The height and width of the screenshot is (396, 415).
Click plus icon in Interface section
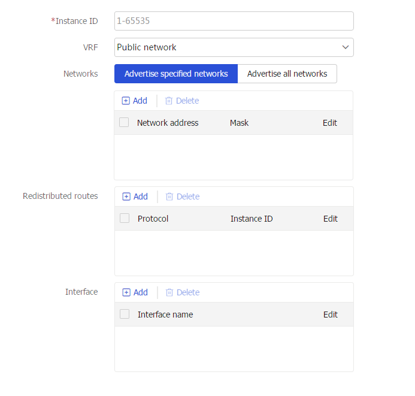(x=126, y=292)
